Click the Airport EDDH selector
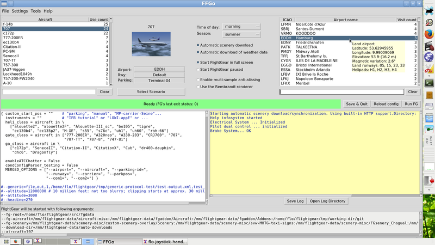Screen dimensions: 435x245 click(159, 69)
